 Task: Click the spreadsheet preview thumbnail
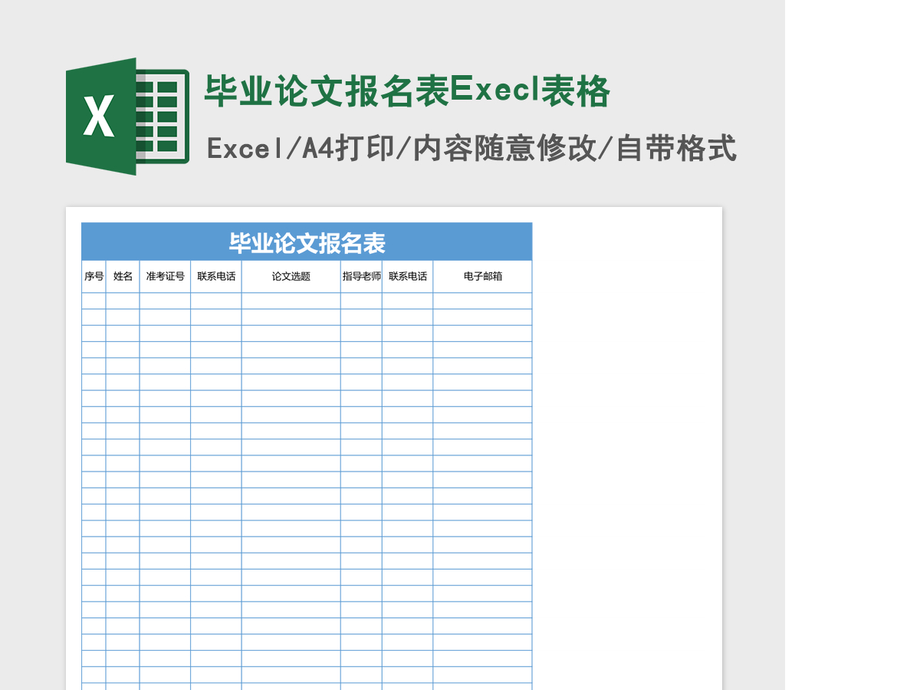tap(394, 449)
